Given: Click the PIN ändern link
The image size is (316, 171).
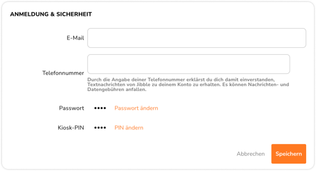Looking at the screenshot, I should (129, 128).
